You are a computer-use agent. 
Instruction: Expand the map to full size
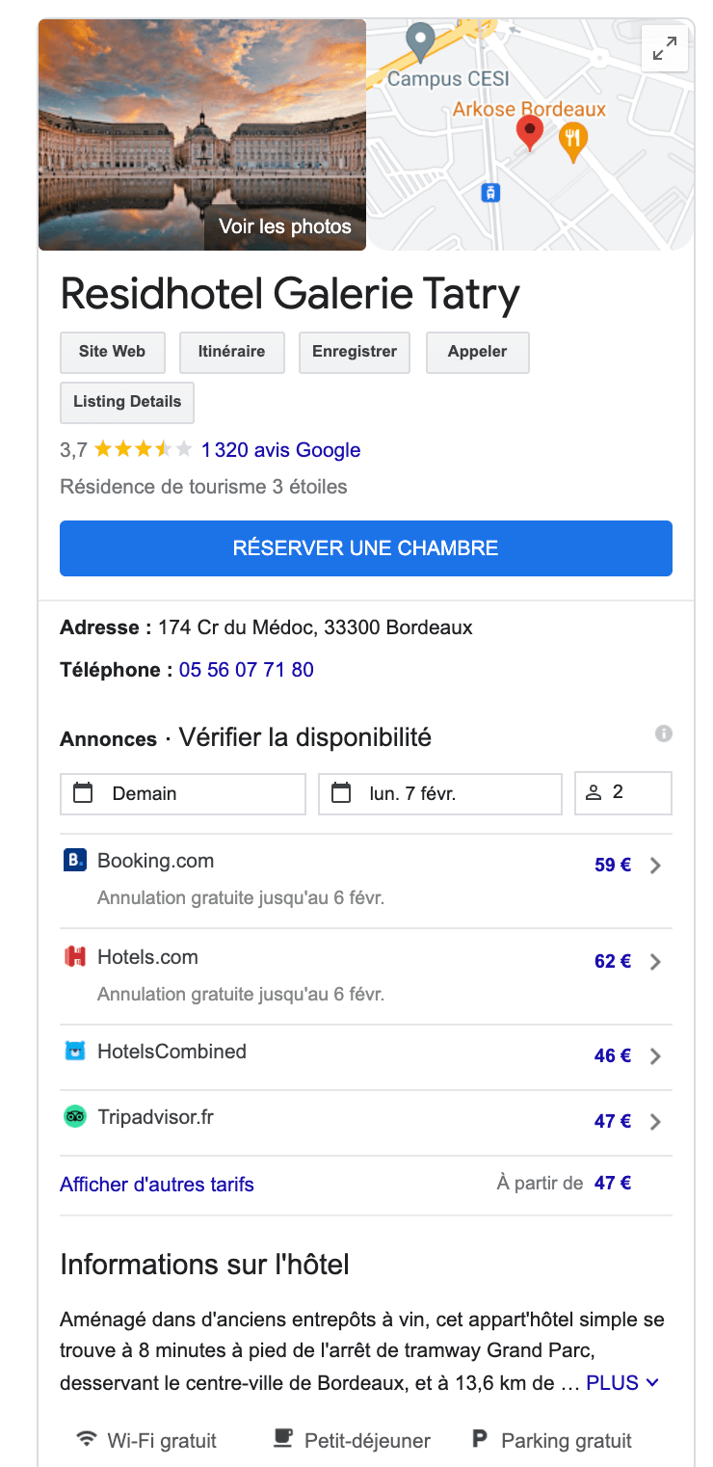(664, 48)
